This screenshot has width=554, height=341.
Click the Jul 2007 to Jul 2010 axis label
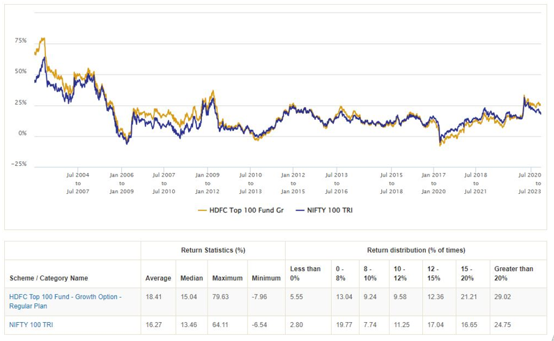click(164, 183)
